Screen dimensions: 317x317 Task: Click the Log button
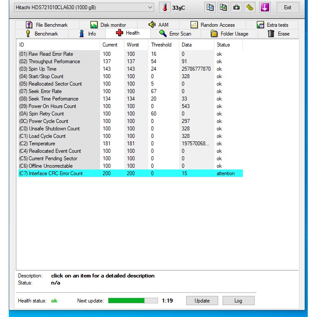238,301
